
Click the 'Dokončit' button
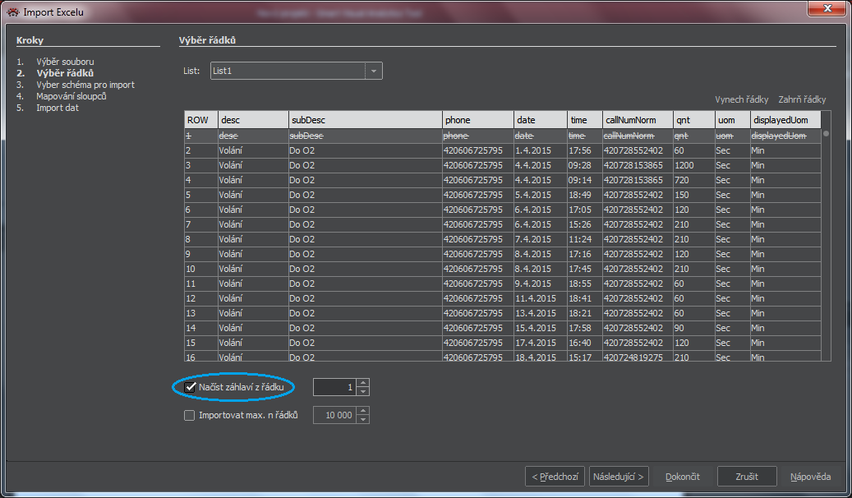click(x=683, y=476)
